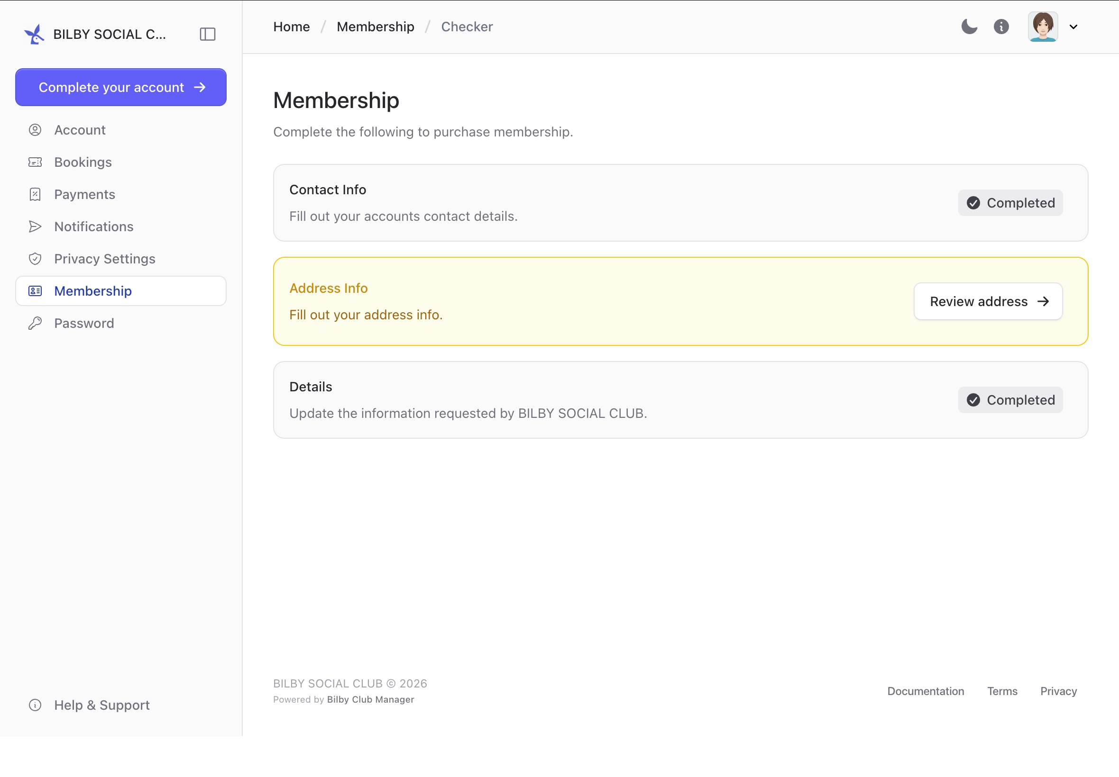Open the Account menu item
This screenshot has height=777, width=1119.
(121, 130)
